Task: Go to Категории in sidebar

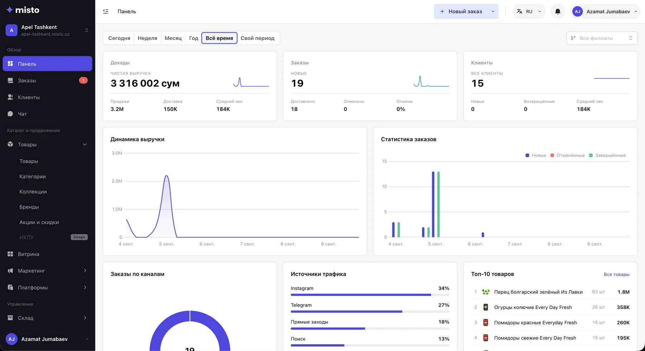Action: [x=33, y=177]
